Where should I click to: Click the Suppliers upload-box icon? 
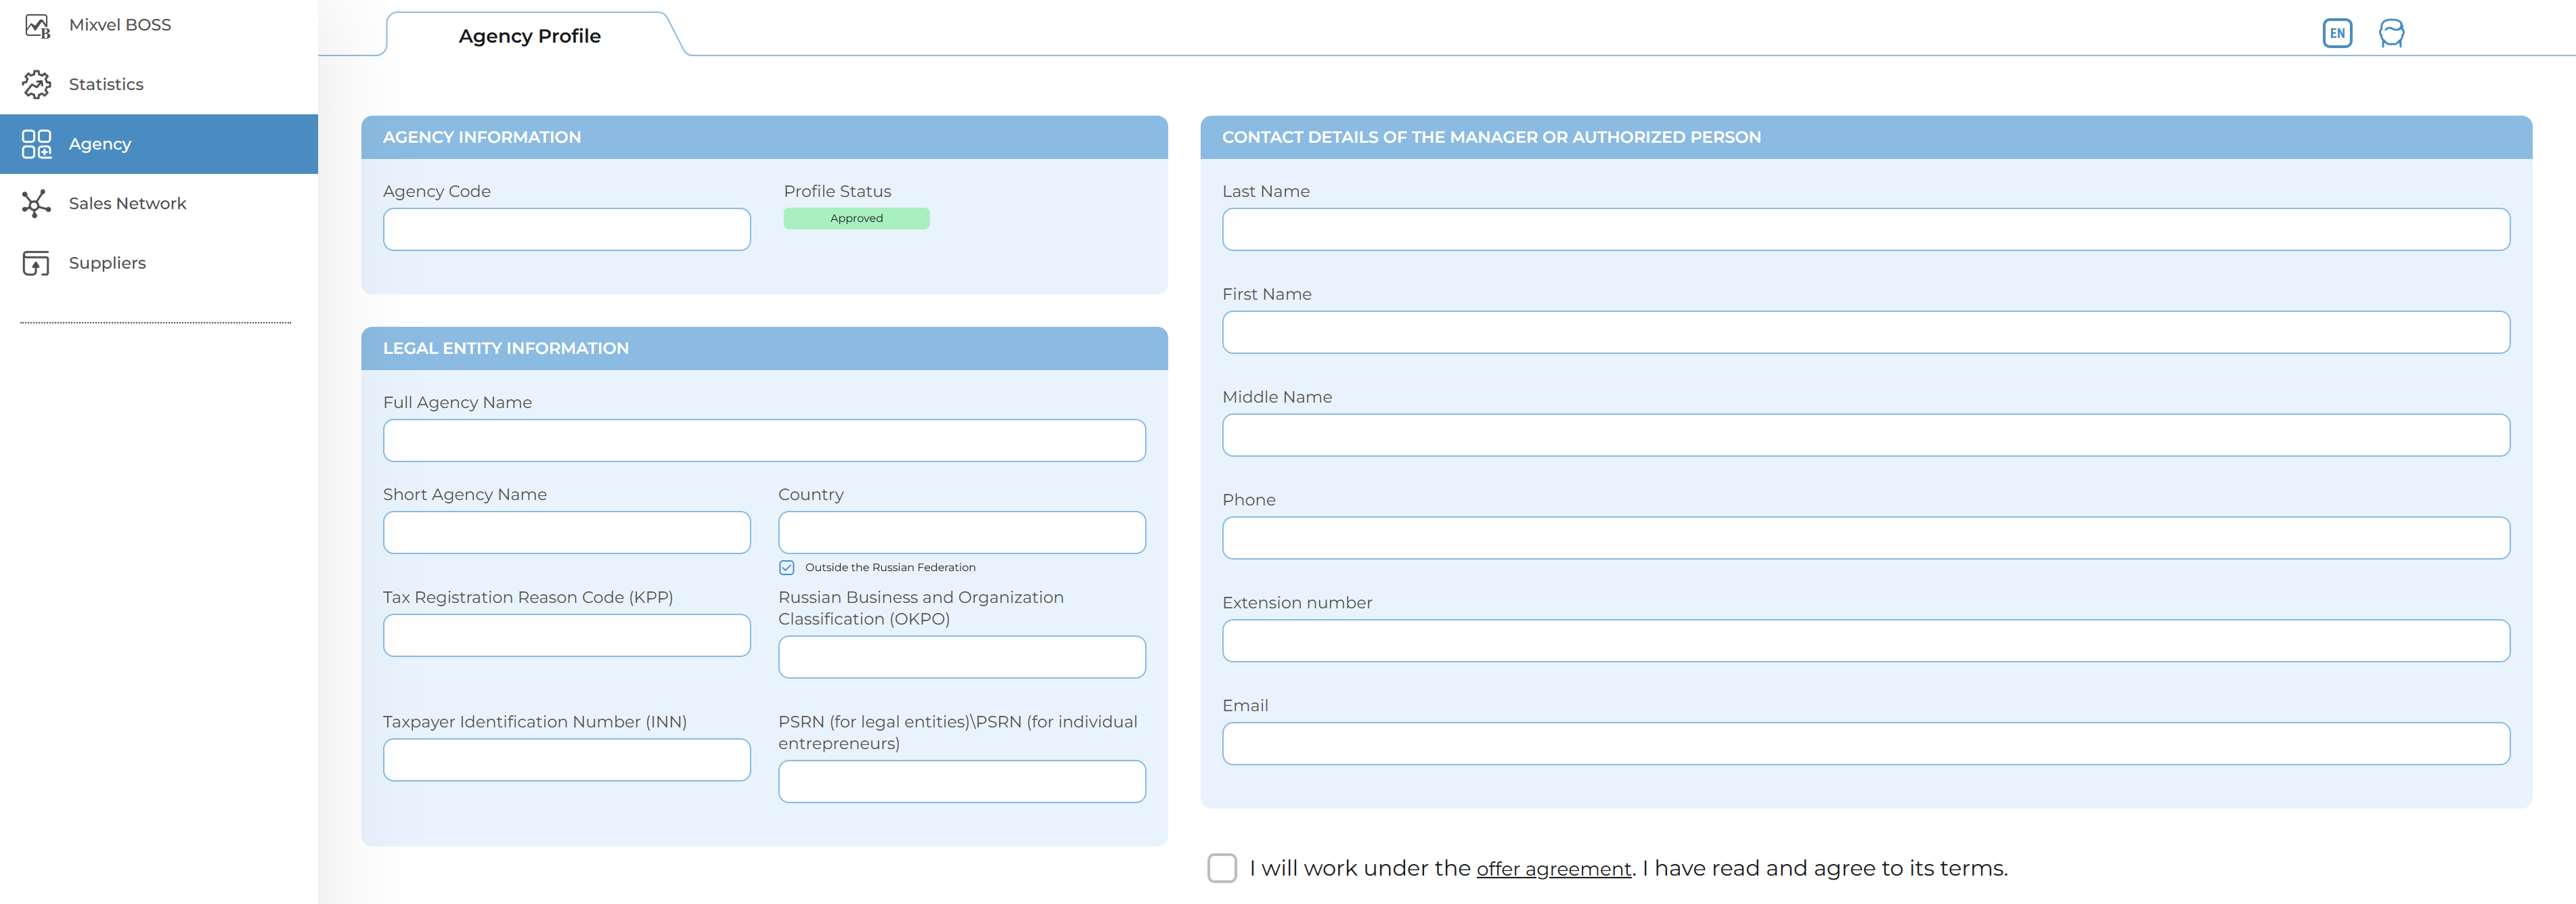click(x=37, y=263)
